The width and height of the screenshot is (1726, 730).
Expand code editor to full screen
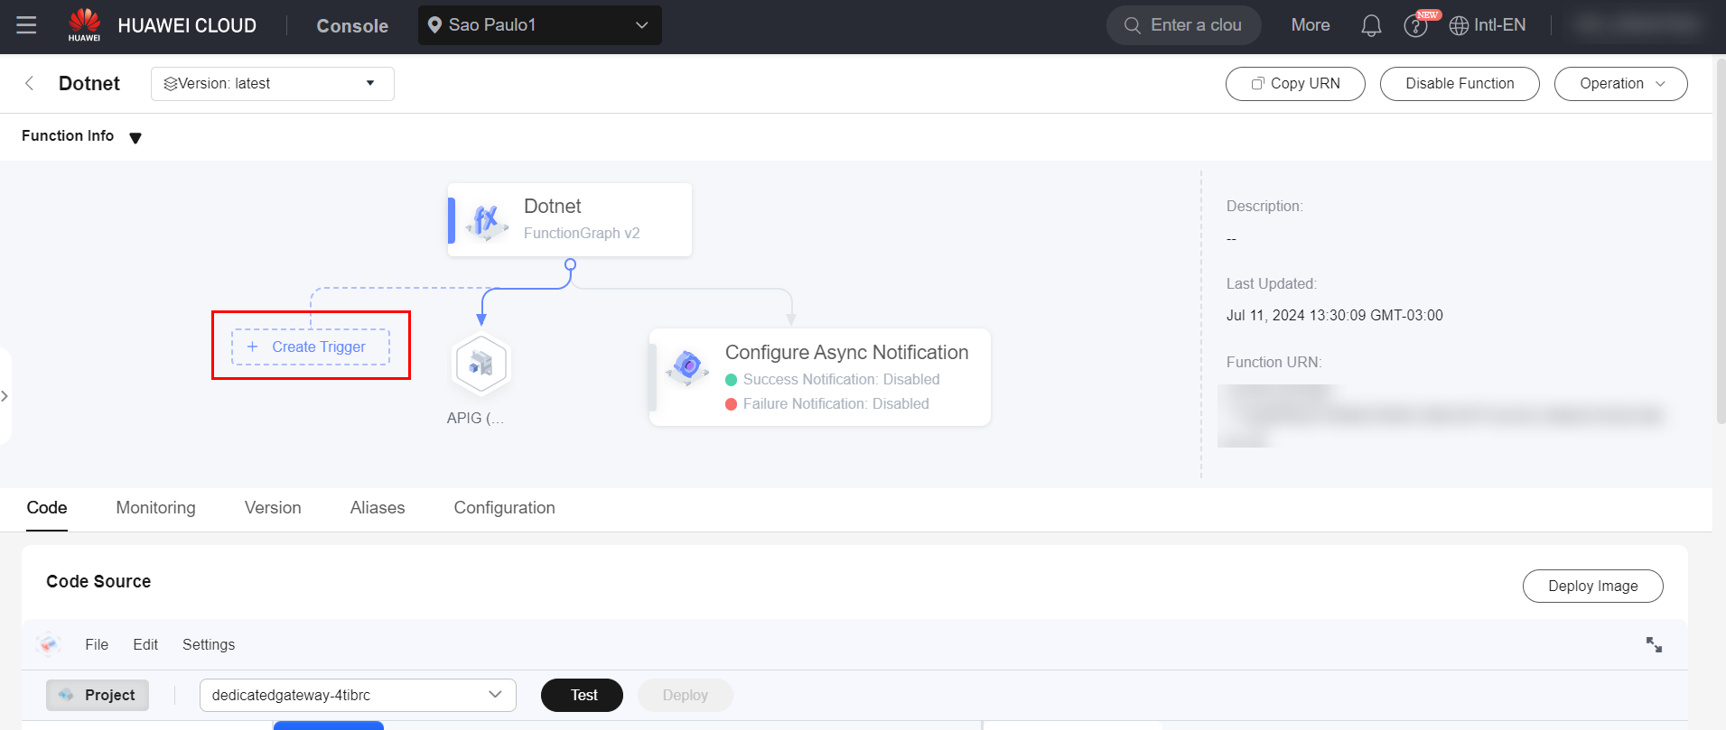[1653, 644]
